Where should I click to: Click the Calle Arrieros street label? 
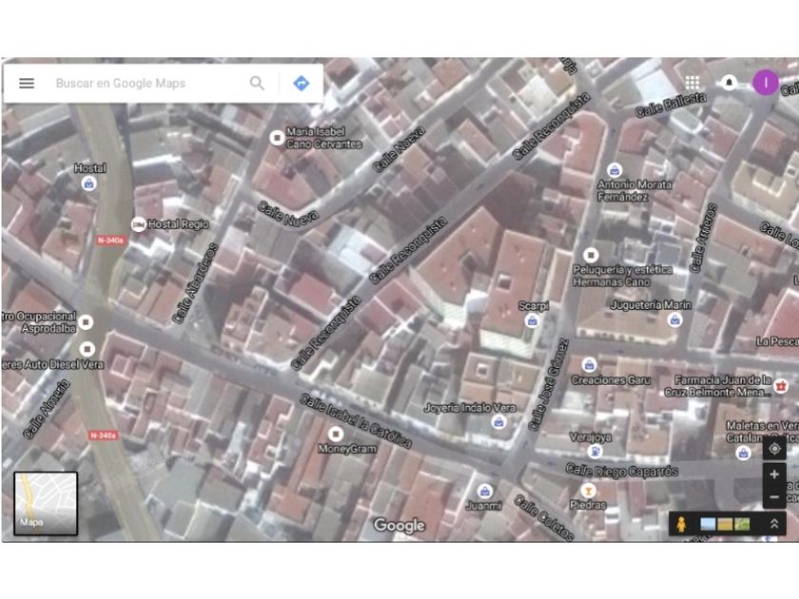click(703, 238)
